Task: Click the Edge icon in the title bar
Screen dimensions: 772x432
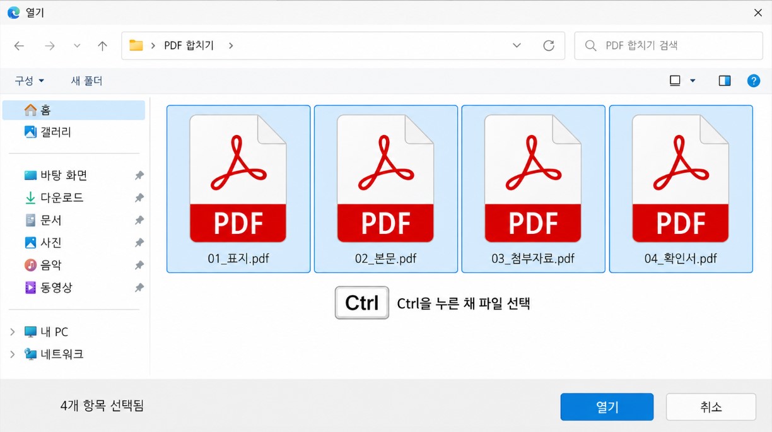Action: point(13,13)
